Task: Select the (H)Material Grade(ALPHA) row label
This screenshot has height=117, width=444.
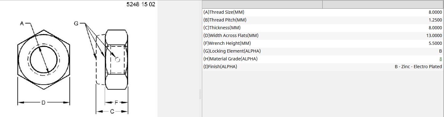Action: [x=230, y=59]
